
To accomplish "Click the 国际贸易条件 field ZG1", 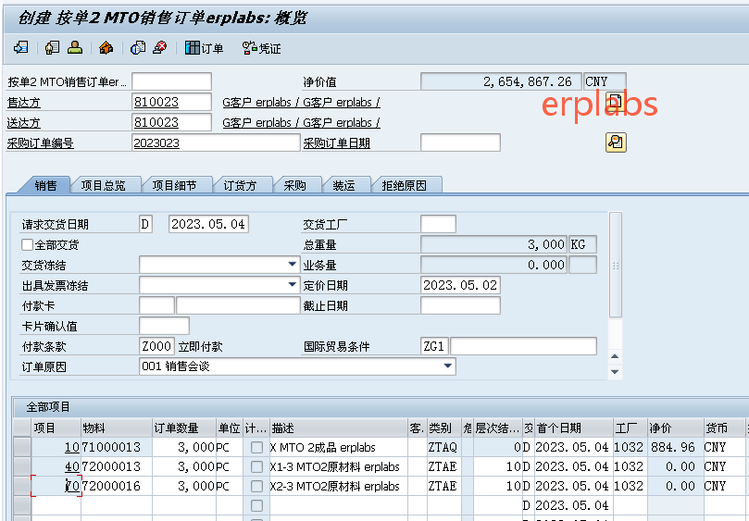I will click(x=433, y=346).
